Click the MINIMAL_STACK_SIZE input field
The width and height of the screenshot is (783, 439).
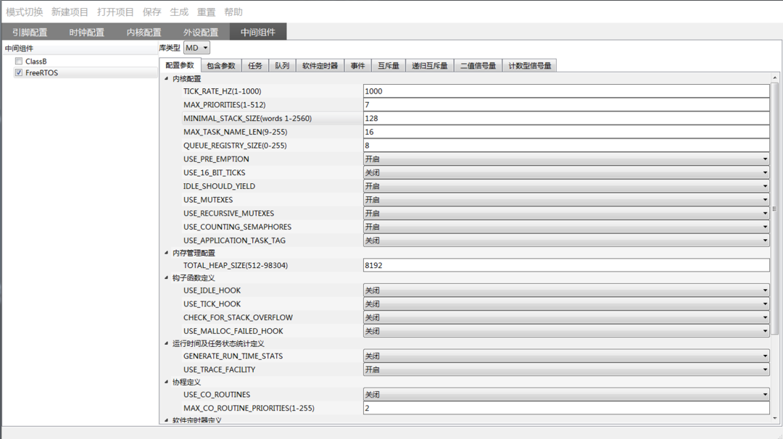tap(566, 118)
